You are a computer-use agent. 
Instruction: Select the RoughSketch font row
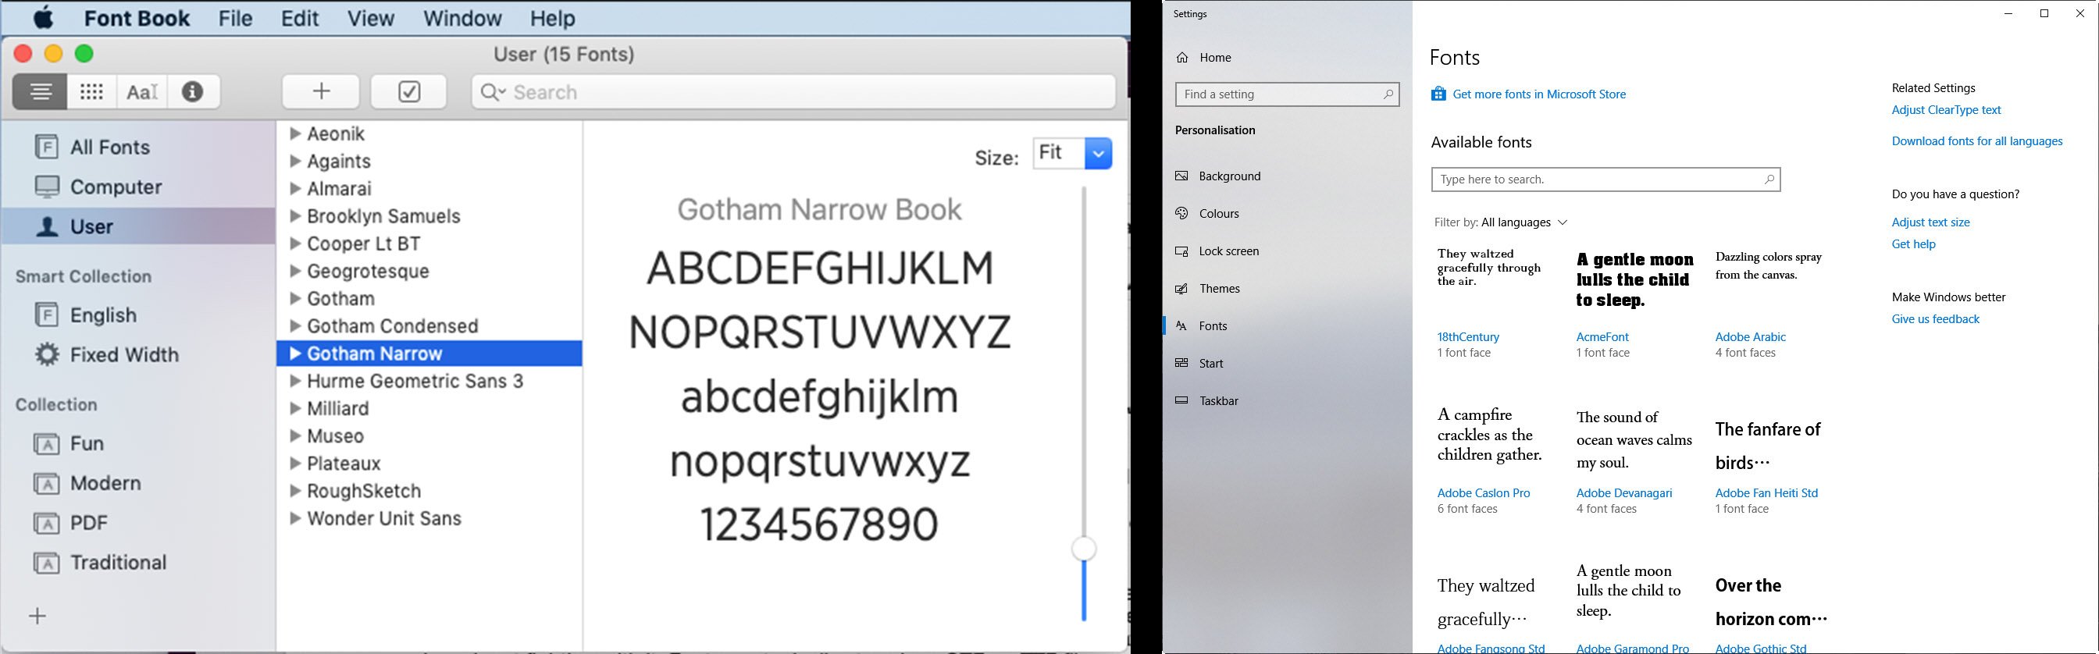[429, 491]
